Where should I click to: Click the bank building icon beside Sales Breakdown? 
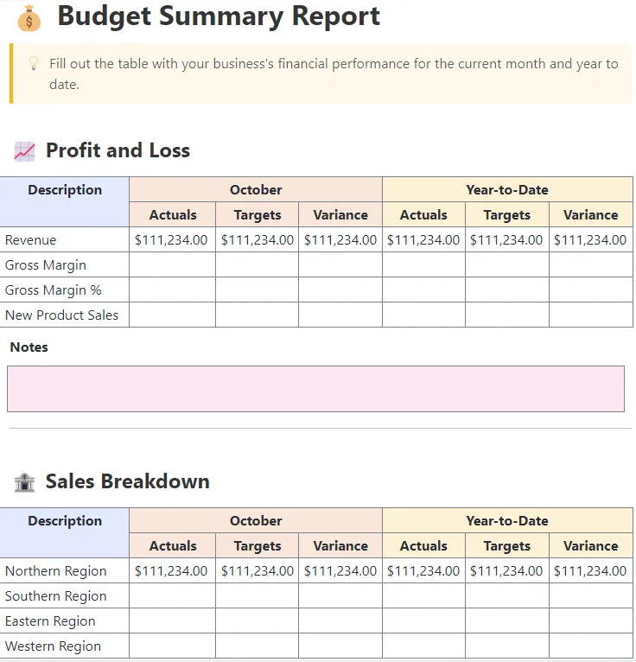[24, 482]
